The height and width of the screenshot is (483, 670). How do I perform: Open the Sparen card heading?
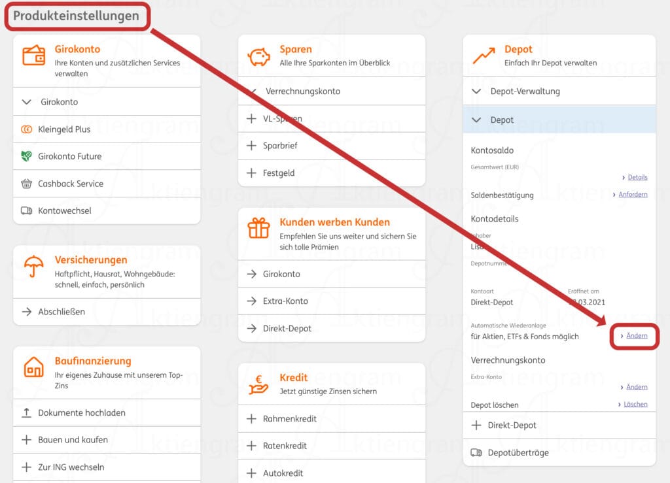pos(296,49)
